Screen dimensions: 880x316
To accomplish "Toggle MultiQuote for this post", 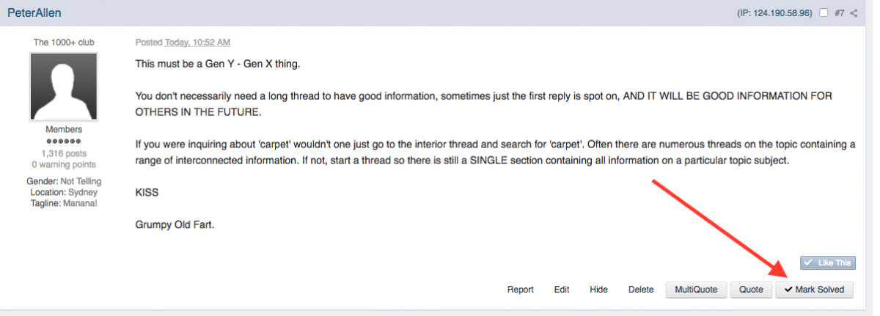I will tap(696, 290).
